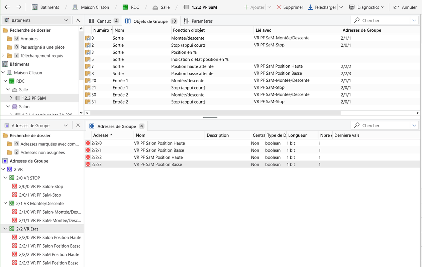This screenshot has height=267, width=422.
Task: Open the 1.2.2 PF SàM breadcrumb
Action: tap(200, 7)
